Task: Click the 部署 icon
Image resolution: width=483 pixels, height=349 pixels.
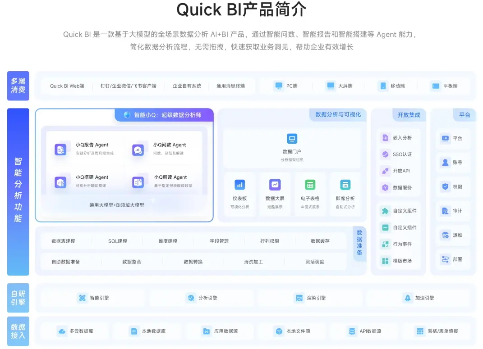Action: click(445, 259)
